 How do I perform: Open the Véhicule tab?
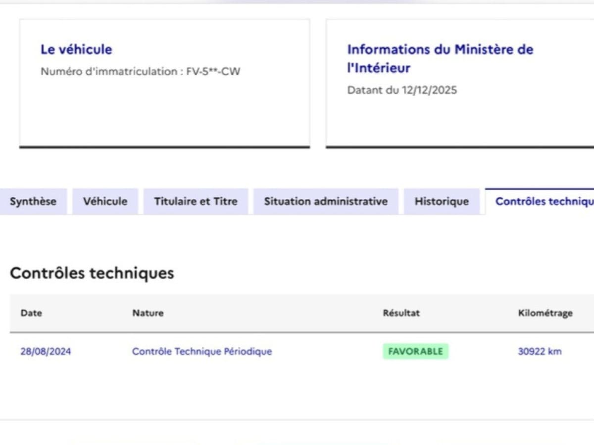click(x=105, y=201)
